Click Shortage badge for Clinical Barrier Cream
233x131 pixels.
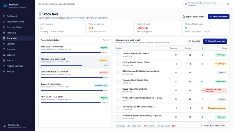(220, 64)
